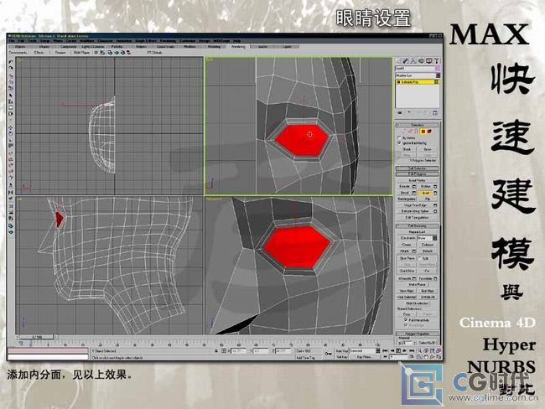The image size is (545, 409).
Task: Click Pin Stack icon below modifier stack
Action: tap(400, 112)
